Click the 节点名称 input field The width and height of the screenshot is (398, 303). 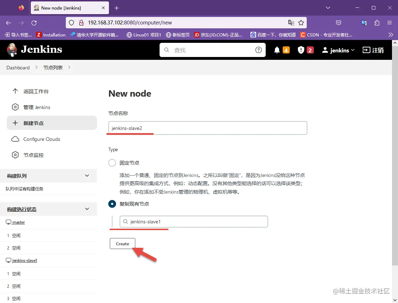pos(208,128)
